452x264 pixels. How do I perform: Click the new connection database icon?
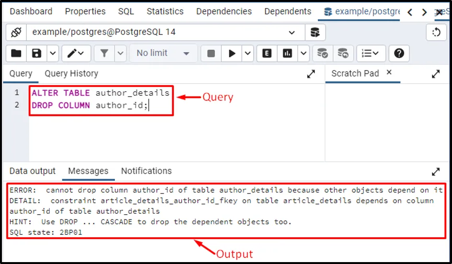coord(315,33)
